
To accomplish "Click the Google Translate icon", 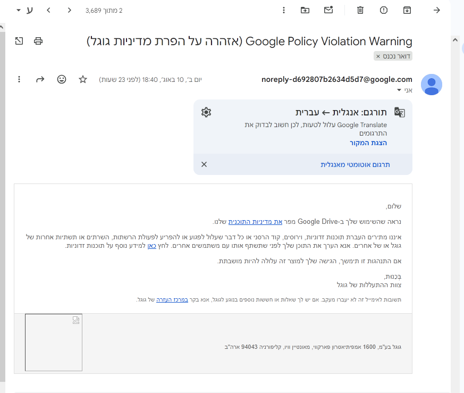I will pyautogui.click(x=400, y=112).
